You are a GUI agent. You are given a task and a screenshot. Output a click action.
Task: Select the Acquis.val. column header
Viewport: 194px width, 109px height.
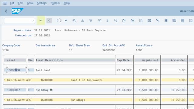tap(147, 60)
